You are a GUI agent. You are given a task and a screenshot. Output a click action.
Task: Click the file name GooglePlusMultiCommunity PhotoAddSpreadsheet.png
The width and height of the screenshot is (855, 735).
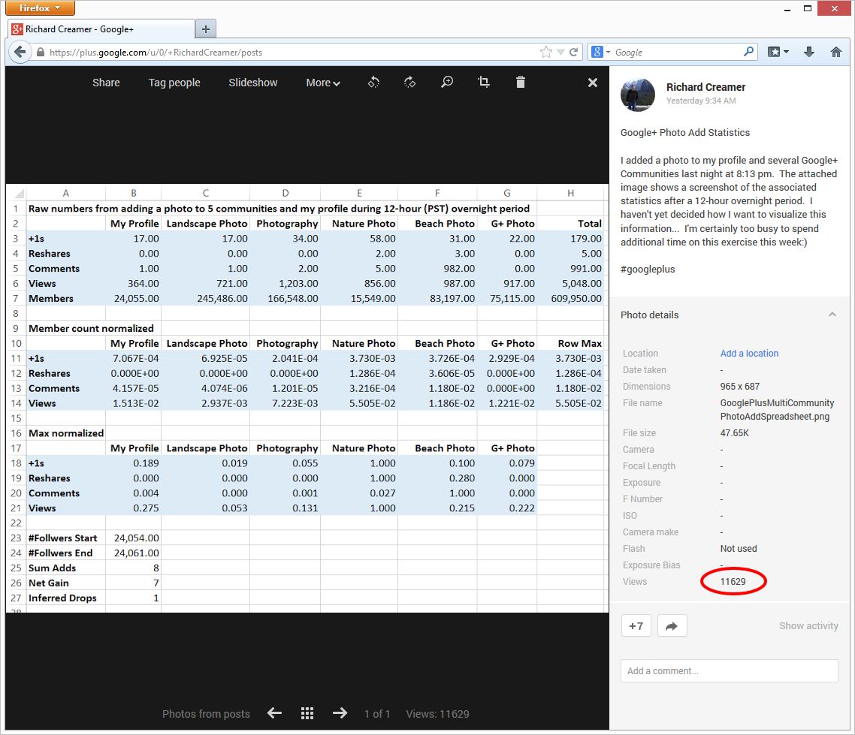click(777, 410)
